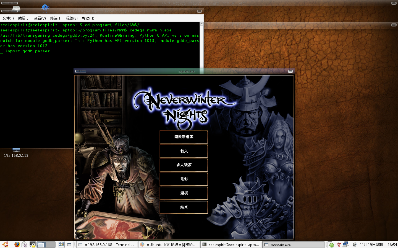Open the network connection tray icon
This screenshot has width=398, height=248.
coord(345,244)
